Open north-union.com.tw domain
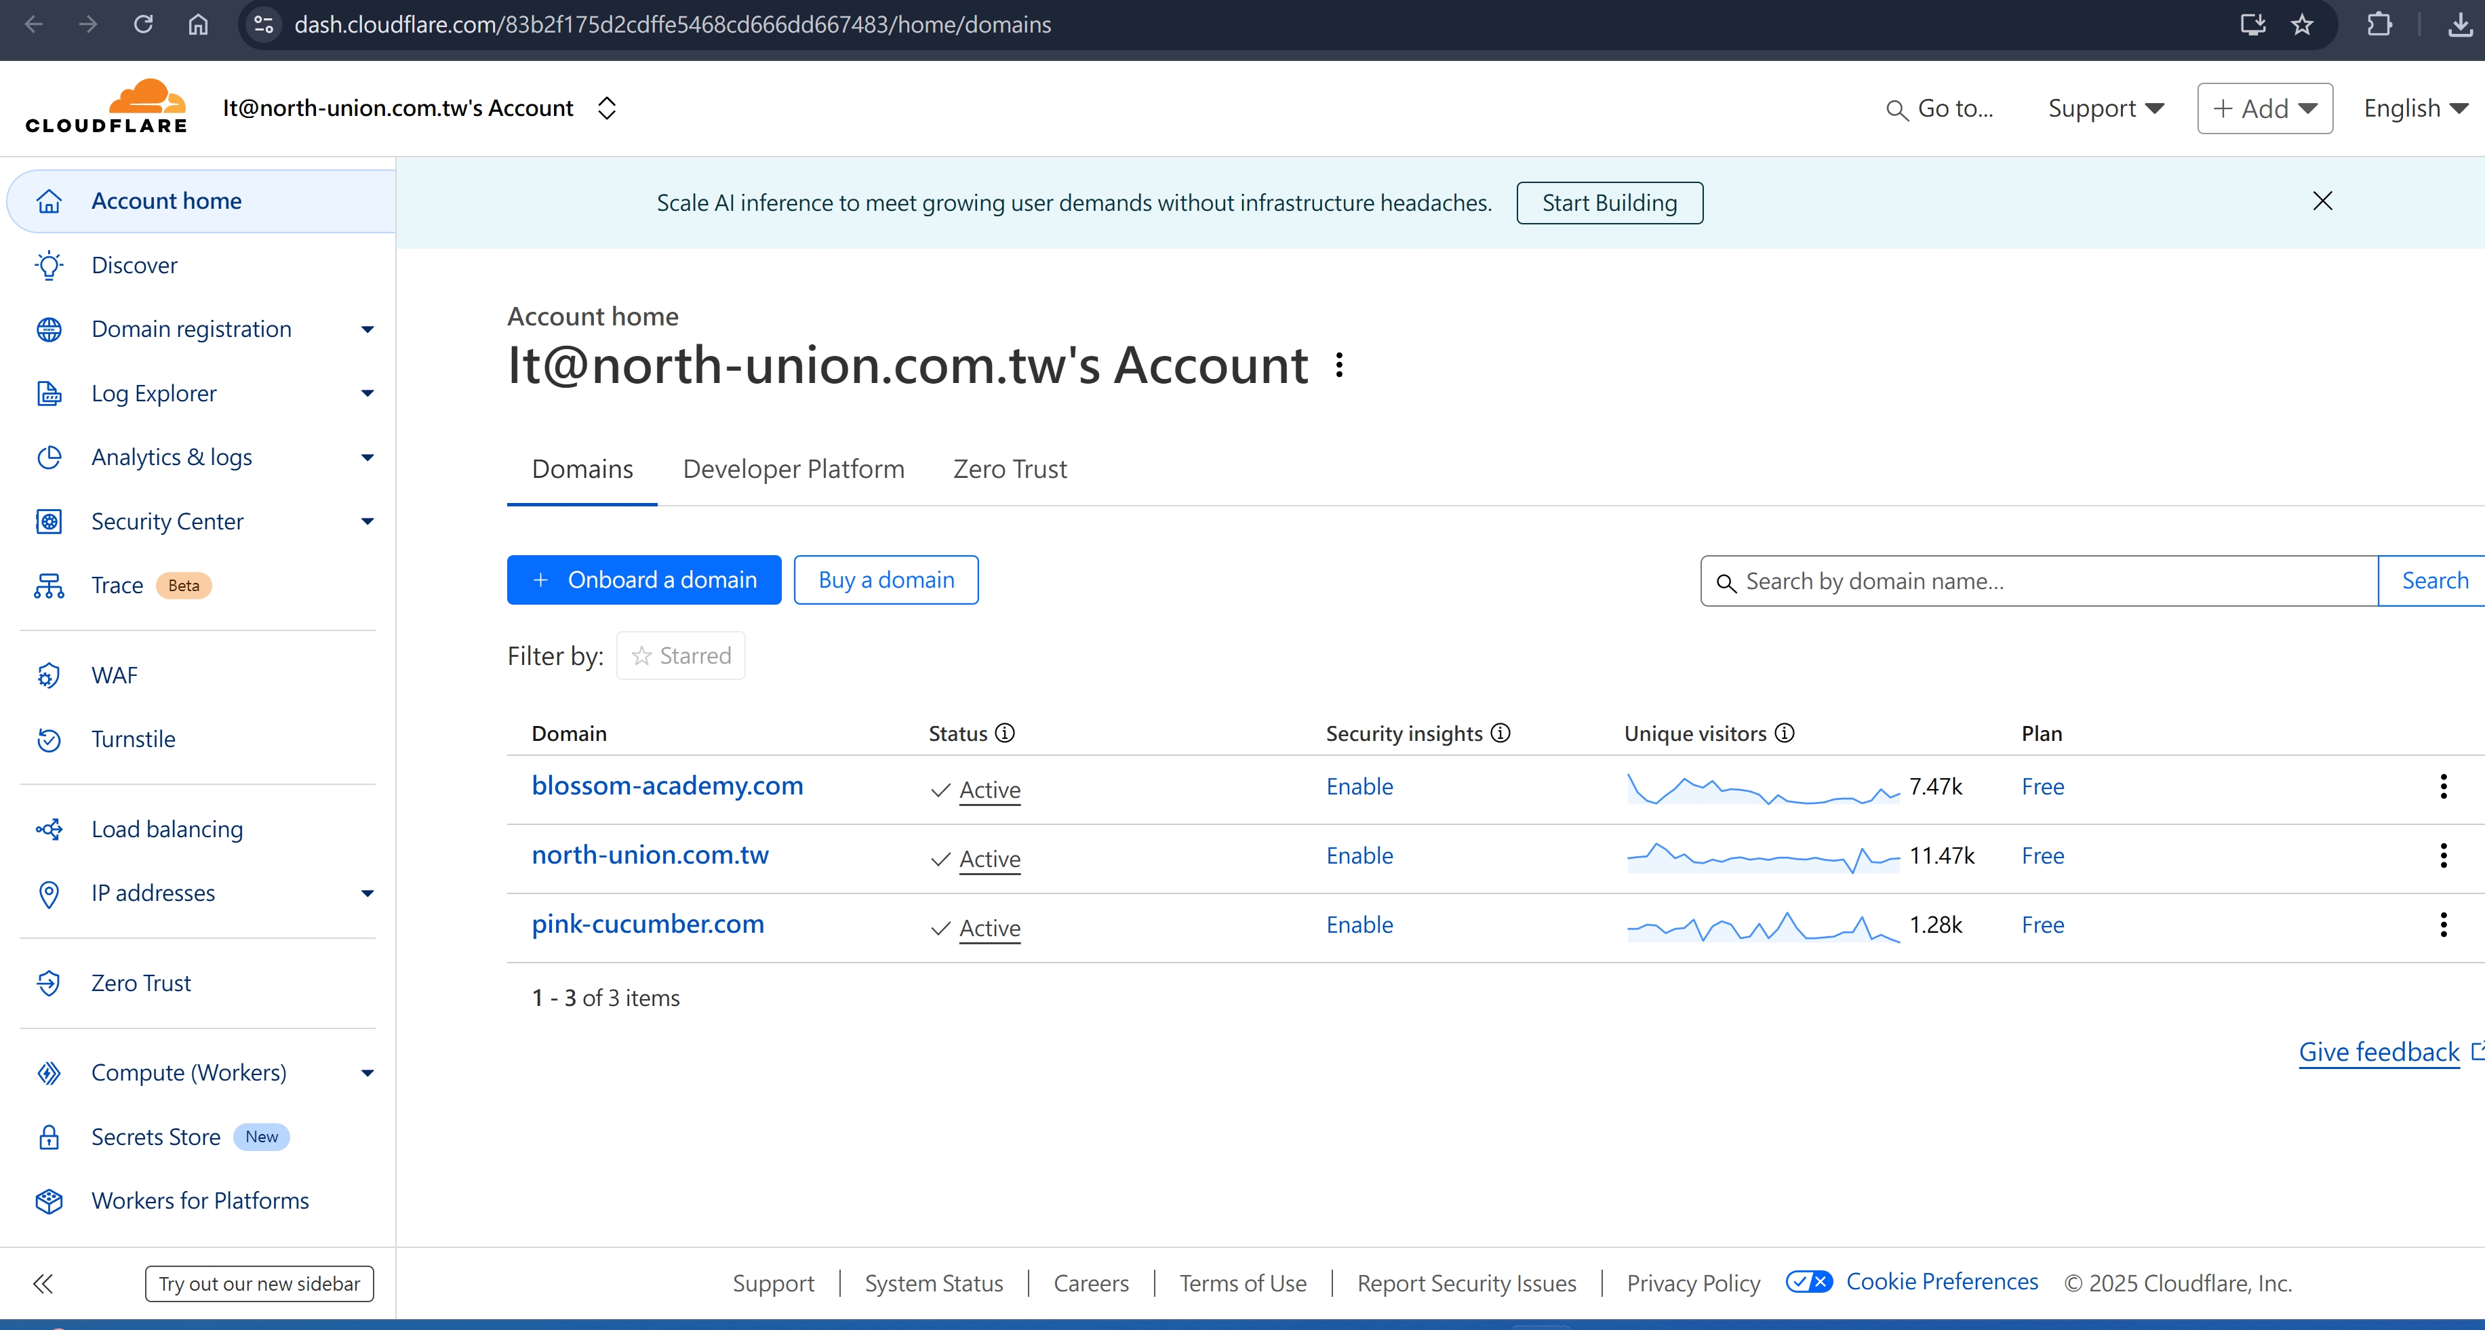2485x1330 pixels. pyautogui.click(x=650, y=855)
